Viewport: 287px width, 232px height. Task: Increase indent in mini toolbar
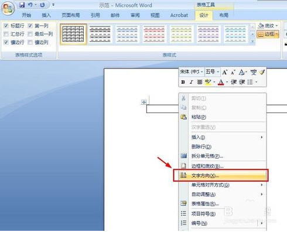(242, 82)
